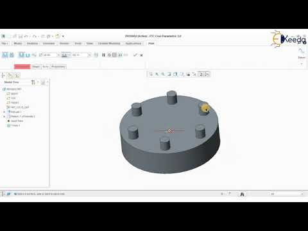Open the View Manager icon

(x=188, y=74)
